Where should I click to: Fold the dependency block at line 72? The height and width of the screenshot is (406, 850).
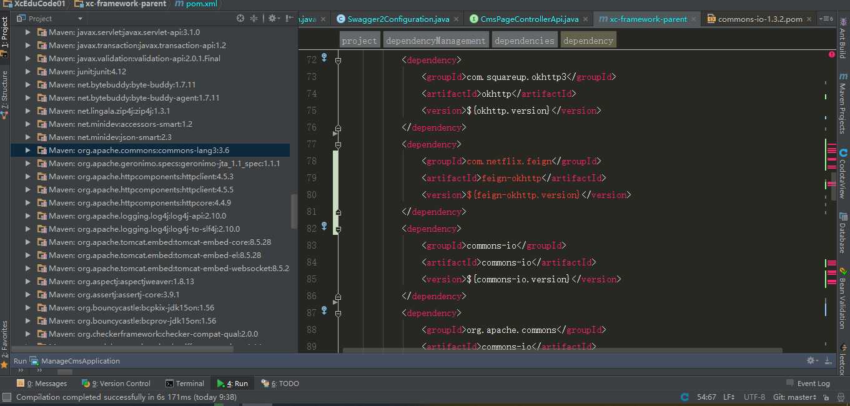[x=338, y=61]
